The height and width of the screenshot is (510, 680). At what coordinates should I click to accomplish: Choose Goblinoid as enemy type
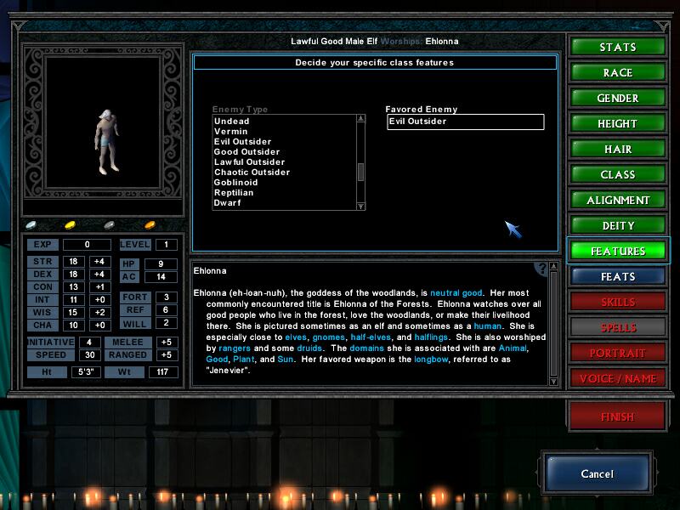tap(238, 183)
